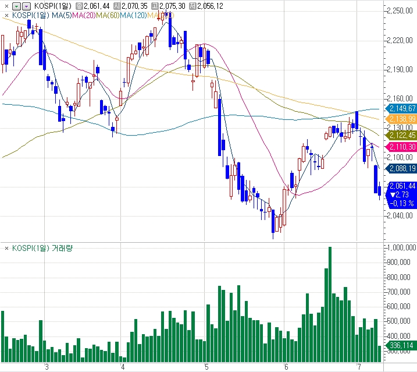417x372 pixels.
Task: Select the MA(5) legend label
Action: [x=61, y=15]
